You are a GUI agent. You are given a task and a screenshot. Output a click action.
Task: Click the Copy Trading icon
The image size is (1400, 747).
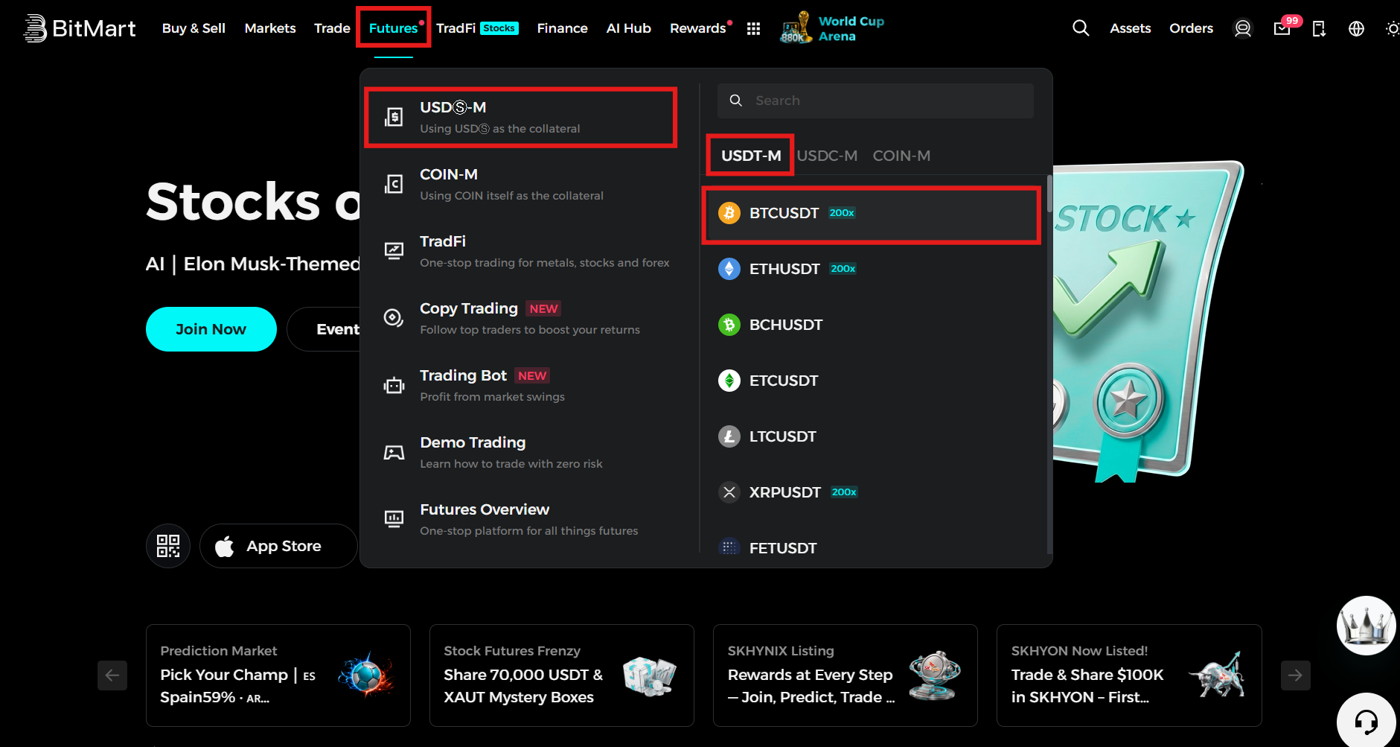coord(394,318)
